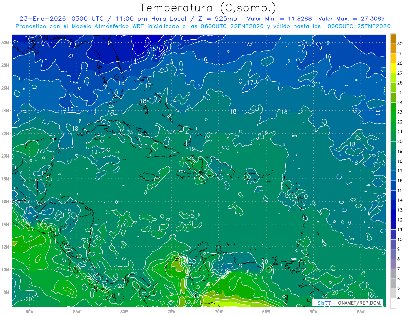
Task: Click the 'ONAMET/REP.DOM.' credit label
Action: [360, 303]
